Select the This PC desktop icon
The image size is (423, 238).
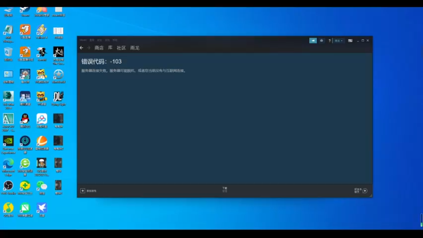(8, 12)
